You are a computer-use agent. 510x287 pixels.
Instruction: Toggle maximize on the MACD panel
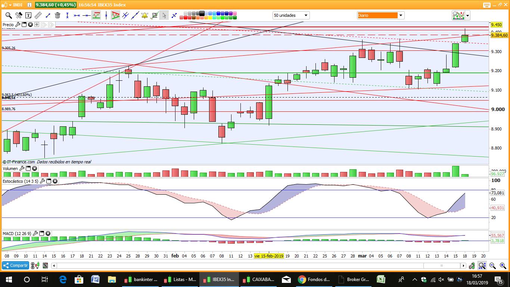pos(42,234)
